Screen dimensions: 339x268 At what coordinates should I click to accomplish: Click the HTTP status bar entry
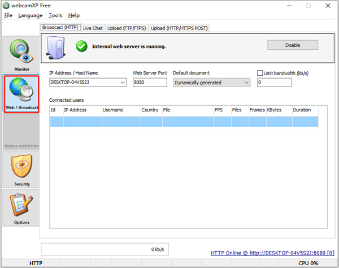pos(36,263)
